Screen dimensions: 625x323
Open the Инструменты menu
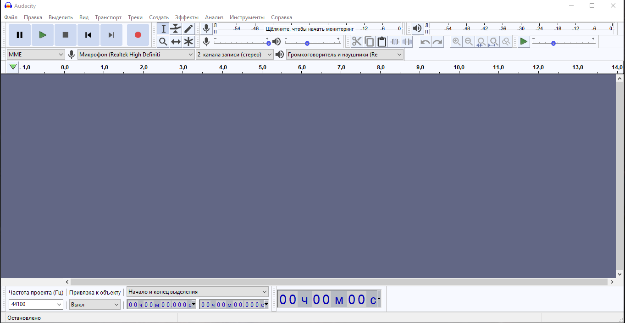pos(247,17)
